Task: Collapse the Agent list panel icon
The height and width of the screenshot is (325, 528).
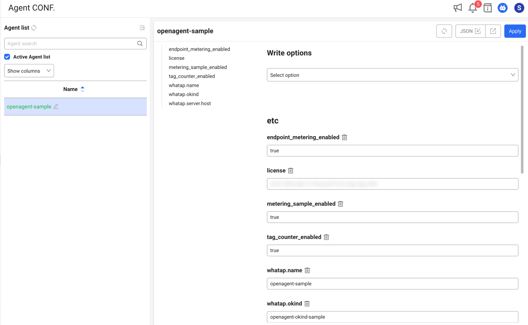Action: pos(142,28)
